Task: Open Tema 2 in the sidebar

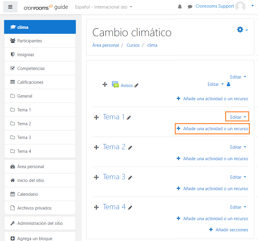Action: pyautogui.click(x=40, y=123)
